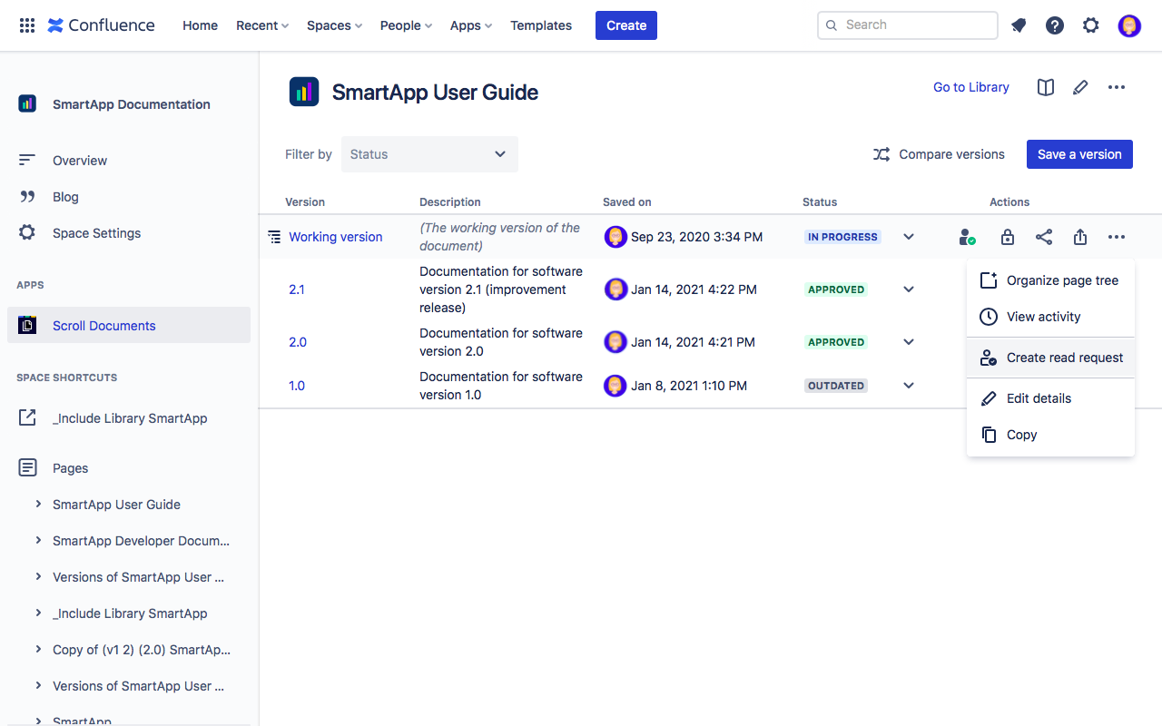The width and height of the screenshot is (1162, 726).
Task: Open the assign readers icon on Working version
Action: [966, 236]
